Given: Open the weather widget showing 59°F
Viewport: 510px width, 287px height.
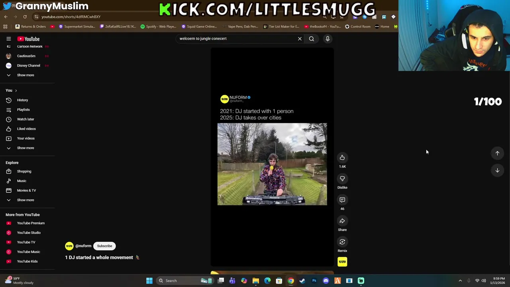Looking at the screenshot, I should (18, 281).
